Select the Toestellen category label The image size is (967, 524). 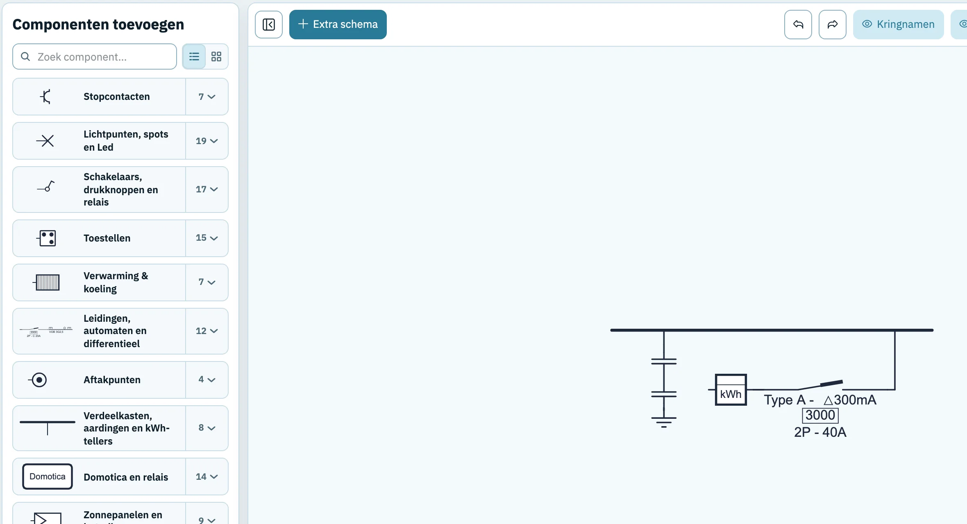coord(107,238)
